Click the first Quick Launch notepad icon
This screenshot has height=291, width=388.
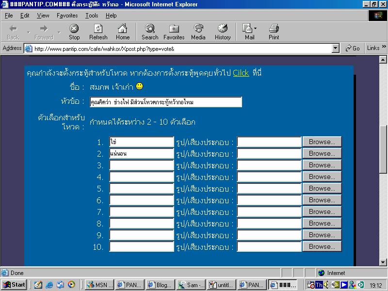point(38,285)
